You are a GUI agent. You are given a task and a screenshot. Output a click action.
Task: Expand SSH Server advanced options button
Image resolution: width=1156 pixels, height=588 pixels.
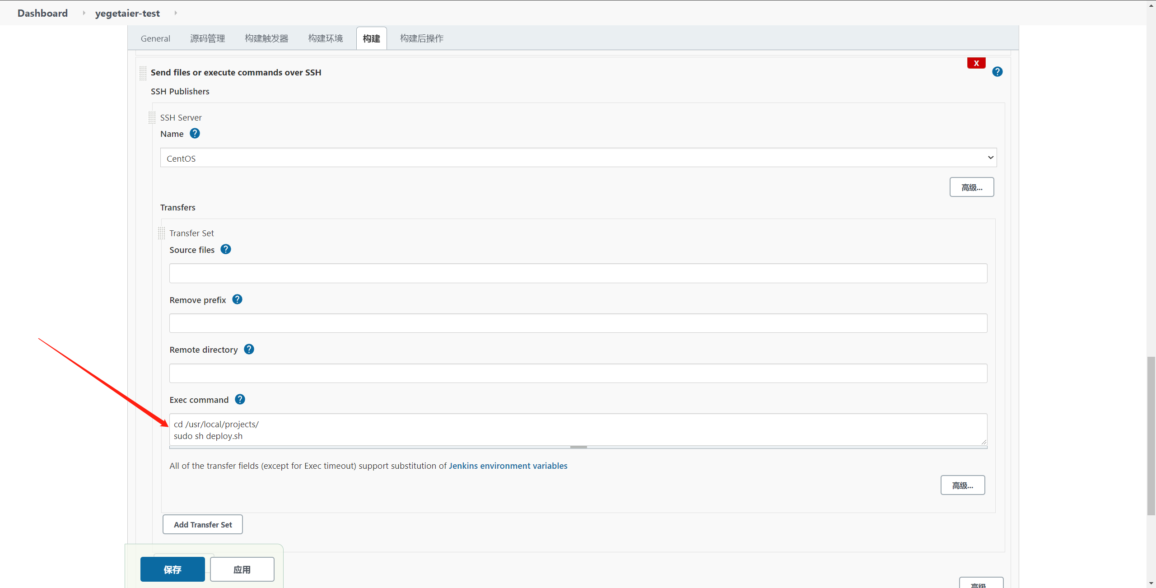[x=971, y=187]
